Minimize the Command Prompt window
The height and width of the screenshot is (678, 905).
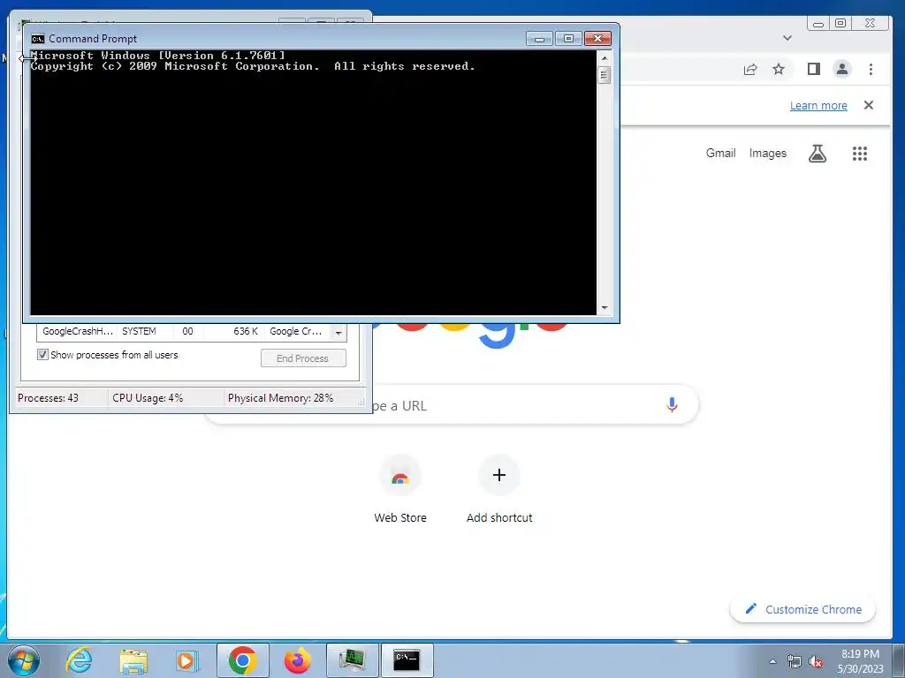click(540, 38)
